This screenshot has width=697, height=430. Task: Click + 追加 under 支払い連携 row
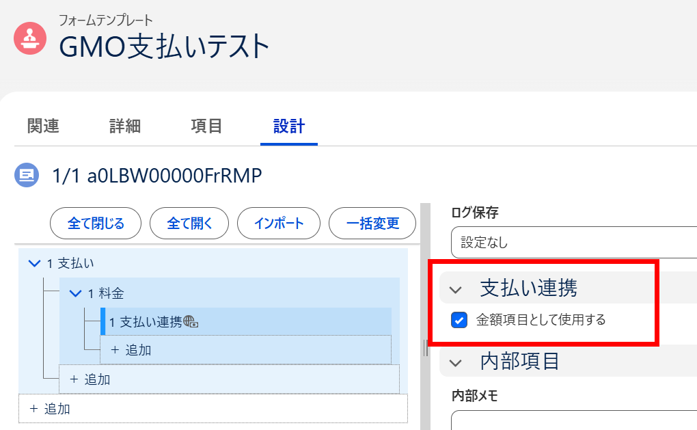[245, 350]
